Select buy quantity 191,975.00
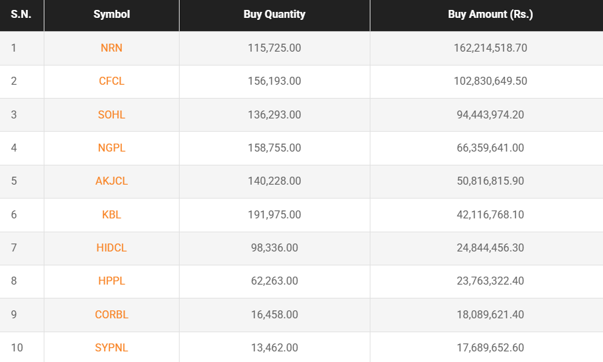603x362 pixels. click(274, 214)
